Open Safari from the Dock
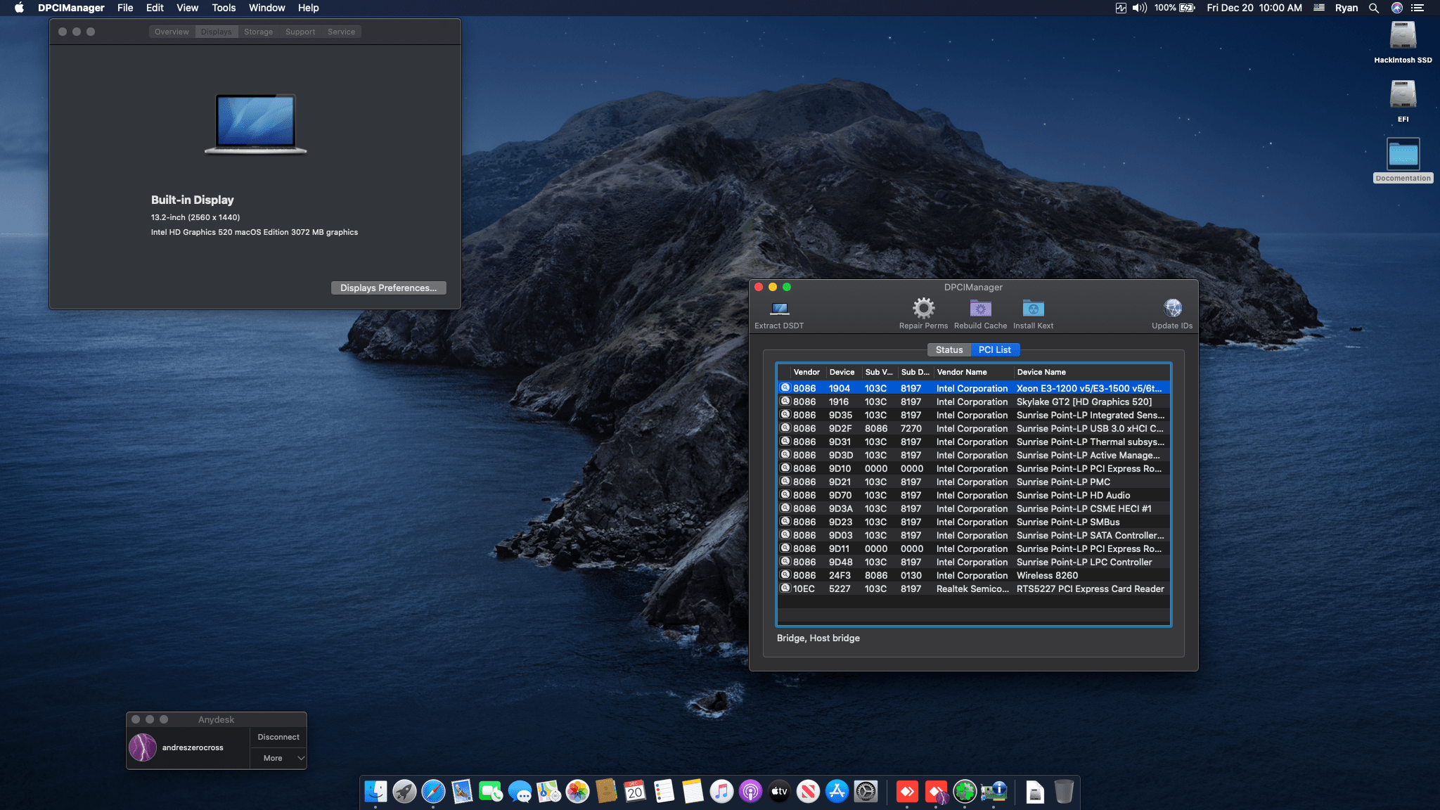 pos(433,792)
